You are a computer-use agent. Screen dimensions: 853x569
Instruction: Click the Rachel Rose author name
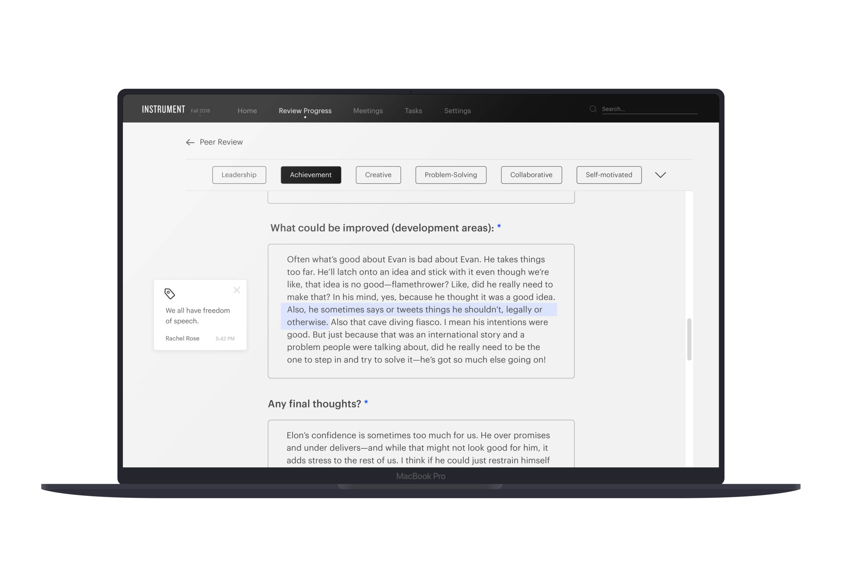pos(182,338)
